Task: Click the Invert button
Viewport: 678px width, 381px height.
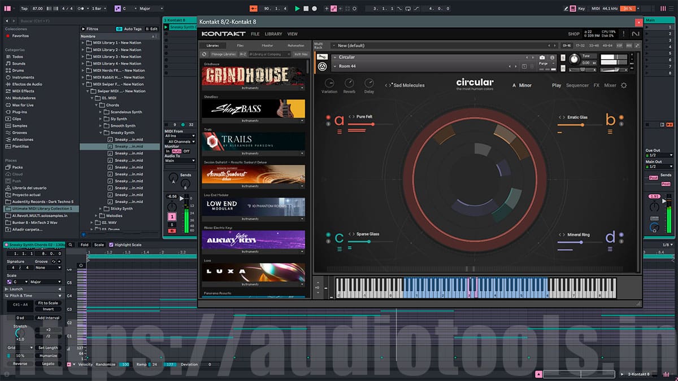Action: point(48,309)
